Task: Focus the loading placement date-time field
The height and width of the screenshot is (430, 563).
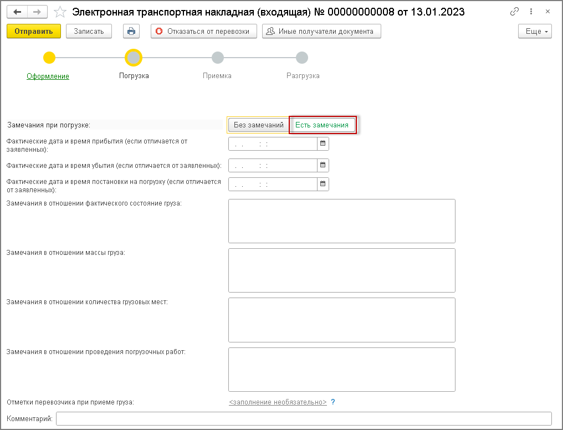Action: point(273,184)
